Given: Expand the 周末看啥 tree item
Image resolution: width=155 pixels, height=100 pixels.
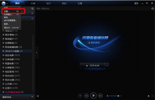Looking at the screenshot, I should click(x=3, y=35).
